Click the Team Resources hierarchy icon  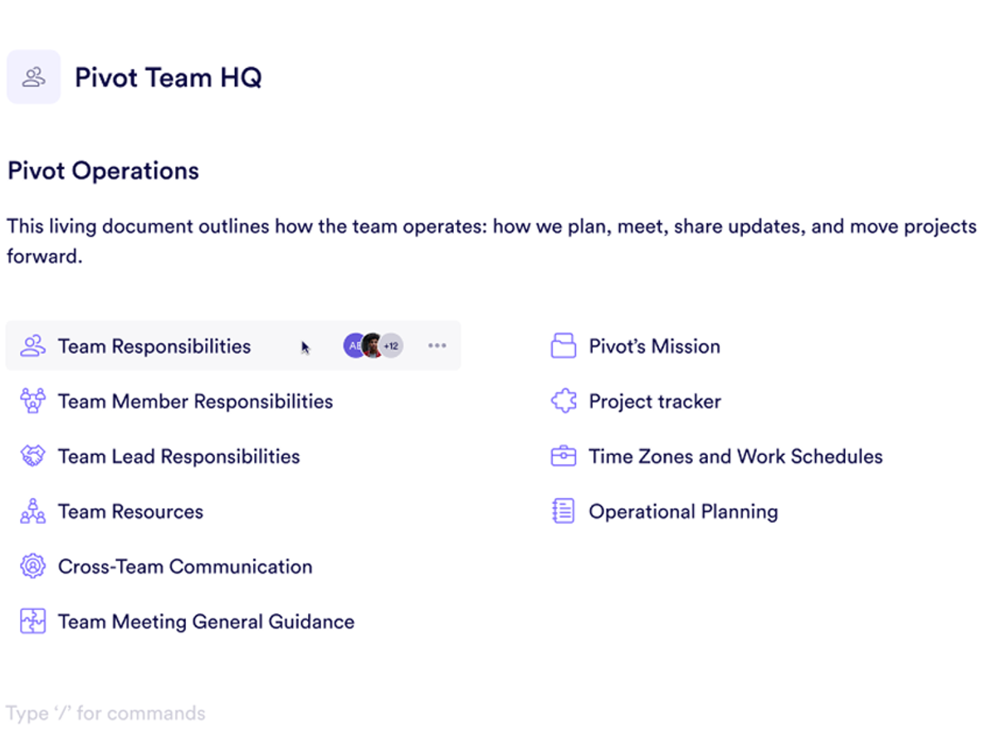tap(32, 511)
